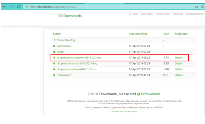Open the Get Qt Extensions menu item
Image resolution: width=205 pixels, height=124 pixels.
point(195,14)
